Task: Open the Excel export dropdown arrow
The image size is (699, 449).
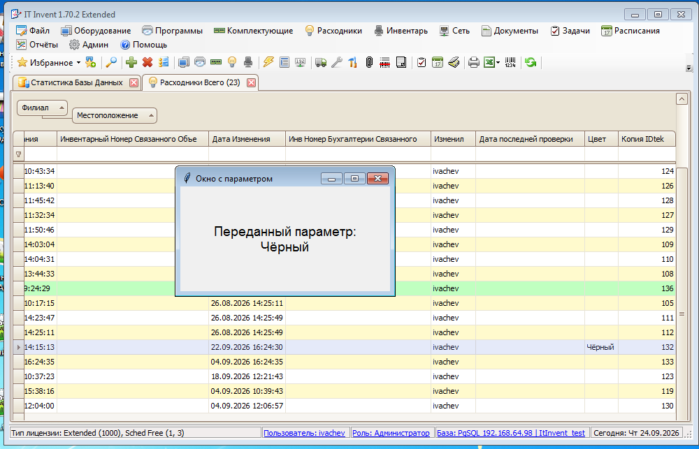Action: [x=498, y=63]
